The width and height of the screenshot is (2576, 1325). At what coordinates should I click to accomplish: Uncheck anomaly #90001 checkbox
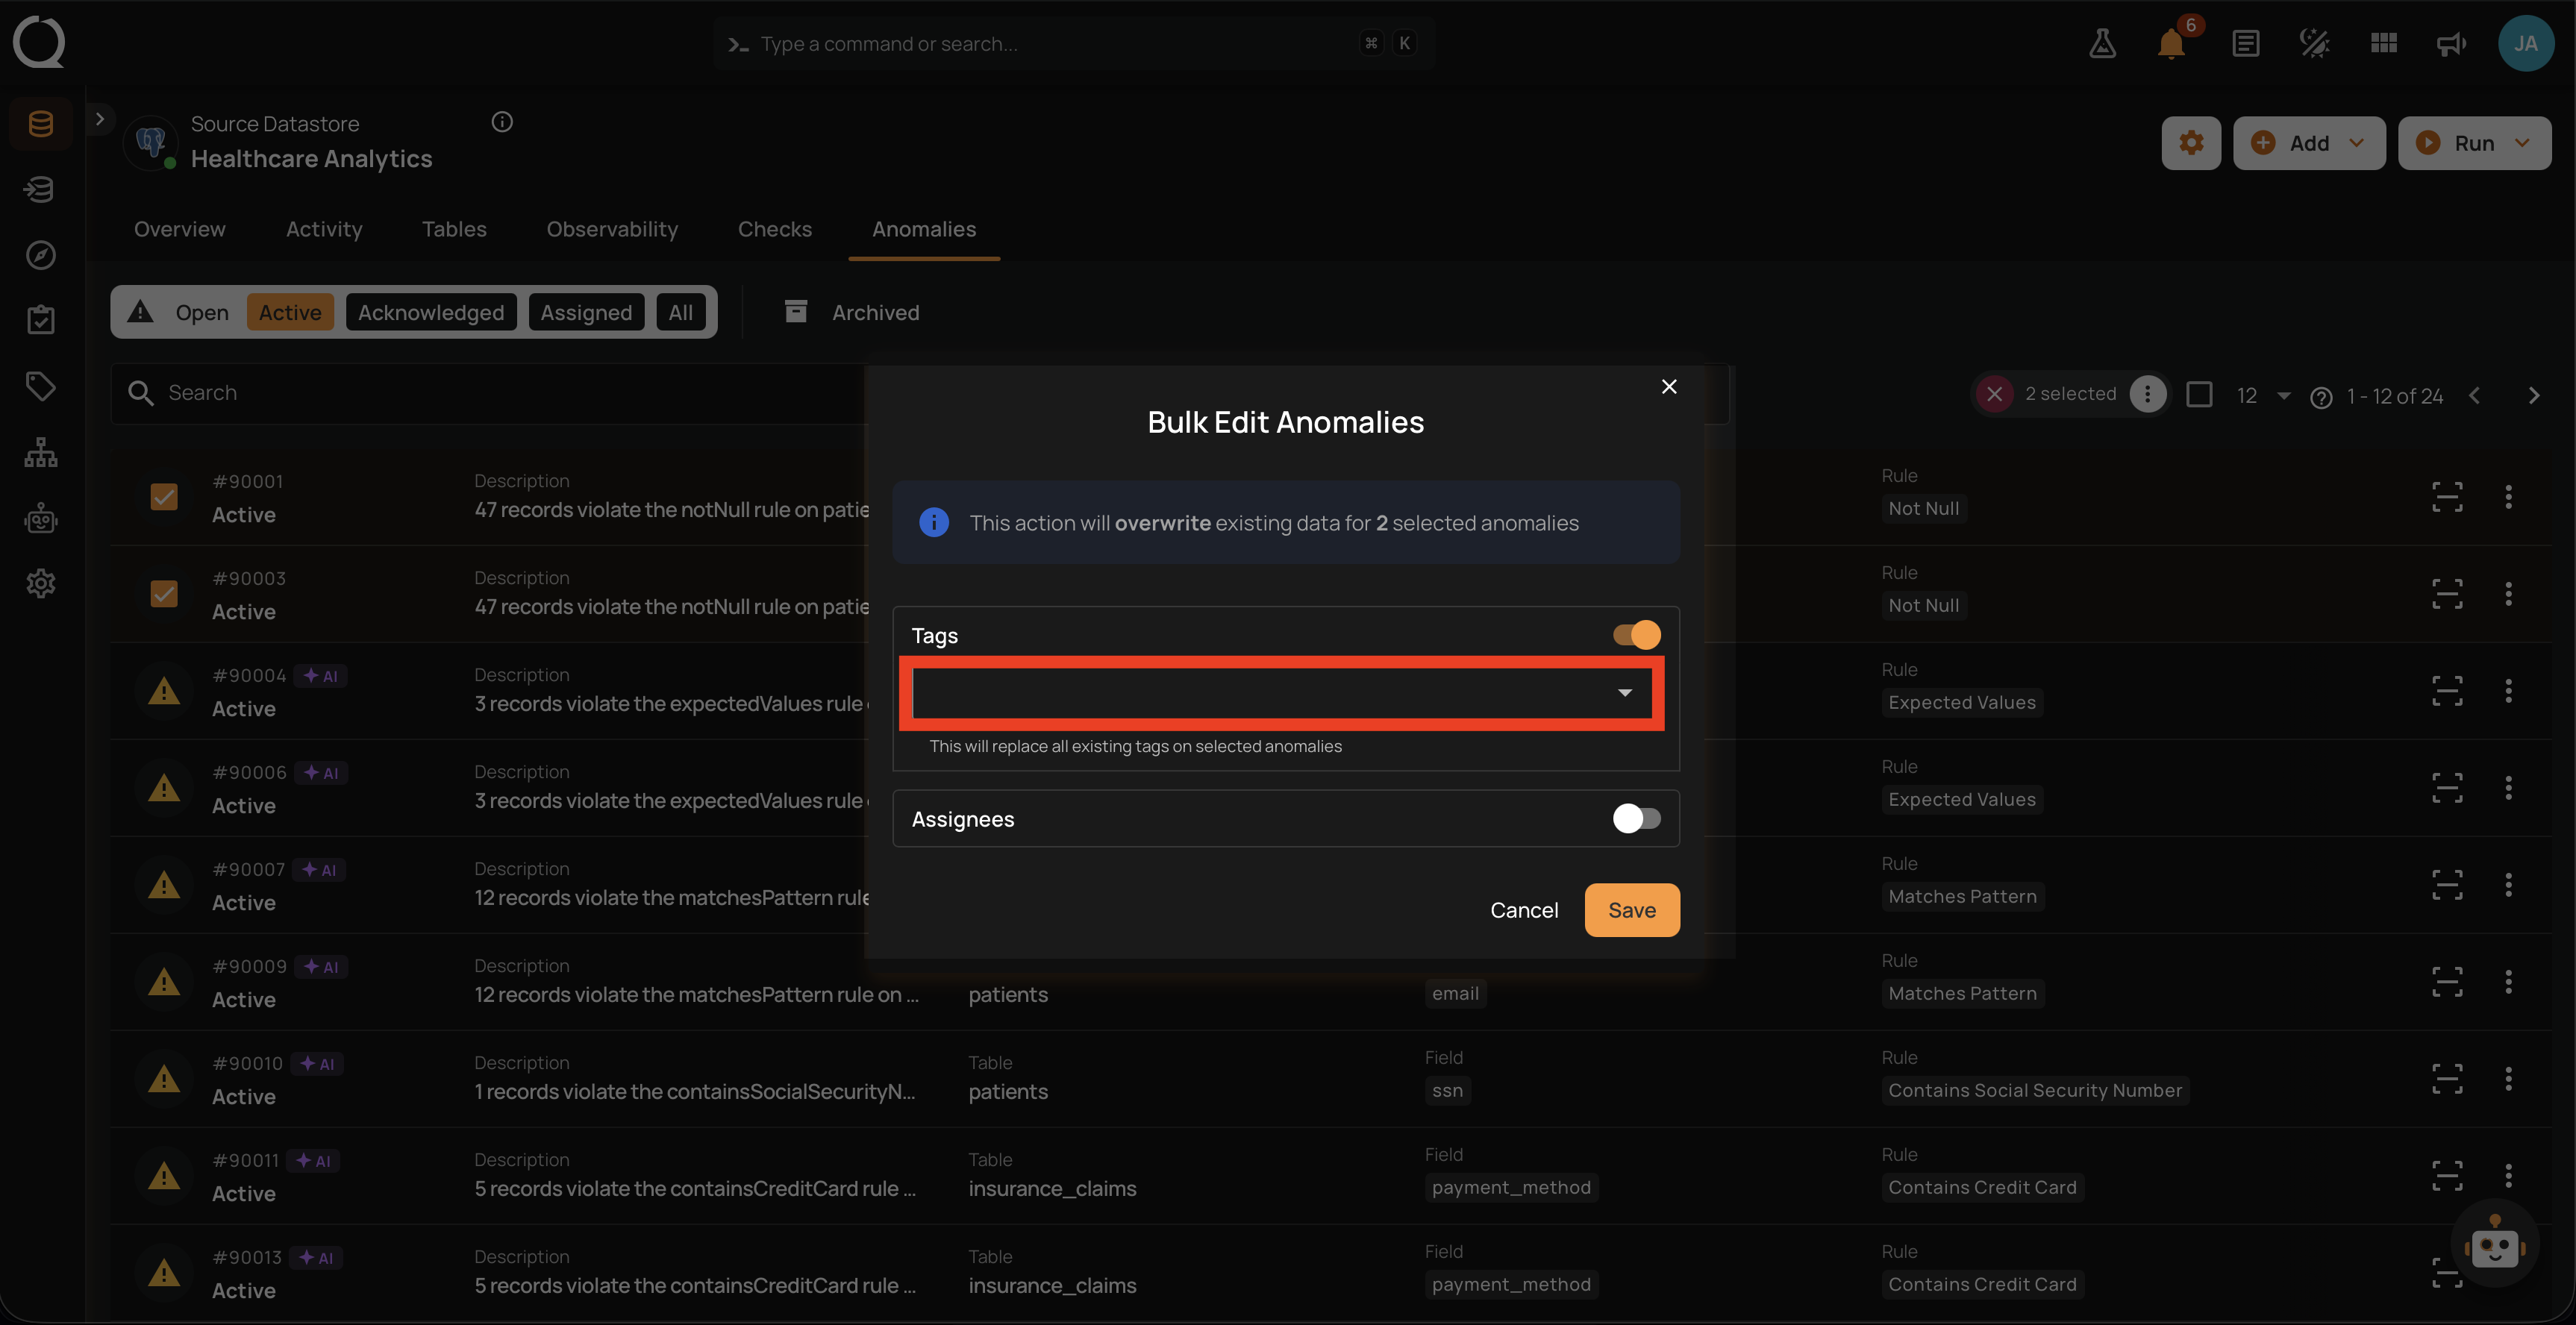(164, 497)
